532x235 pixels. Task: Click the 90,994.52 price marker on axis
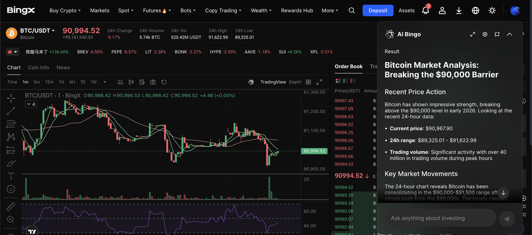tap(314, 151)
